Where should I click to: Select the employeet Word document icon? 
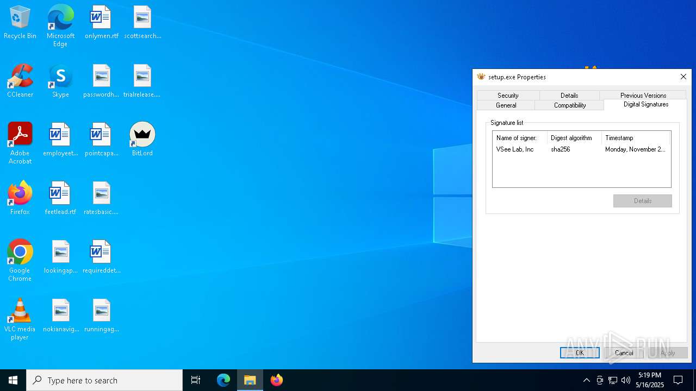pos(60,140)
